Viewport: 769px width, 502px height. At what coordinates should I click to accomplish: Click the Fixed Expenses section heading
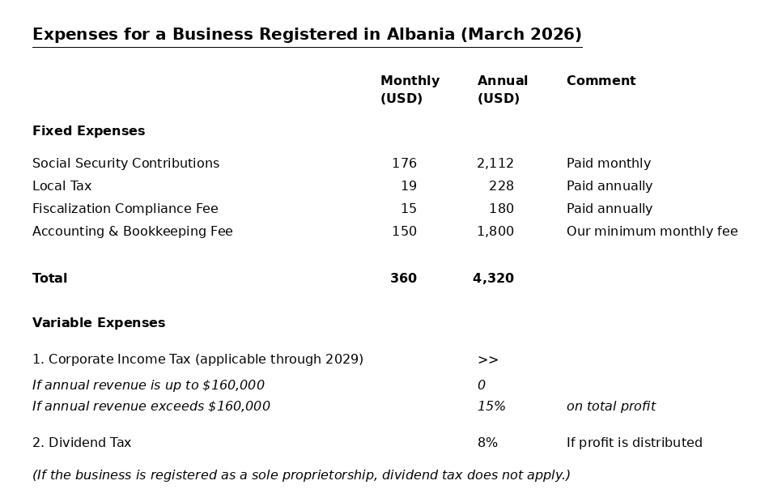[x=89, y=130]
